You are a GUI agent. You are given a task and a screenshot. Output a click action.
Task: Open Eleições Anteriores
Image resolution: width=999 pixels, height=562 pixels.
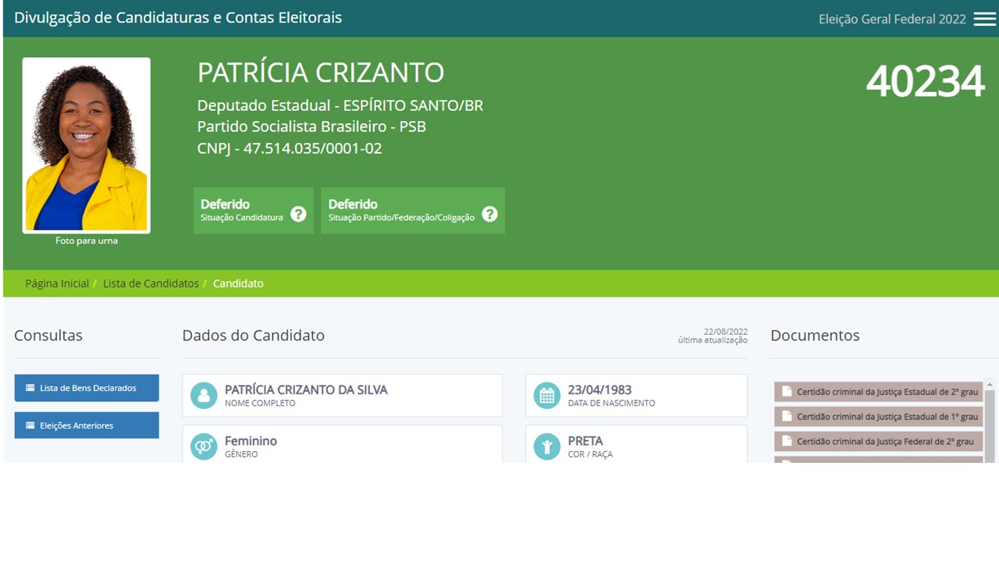(87, 425)
